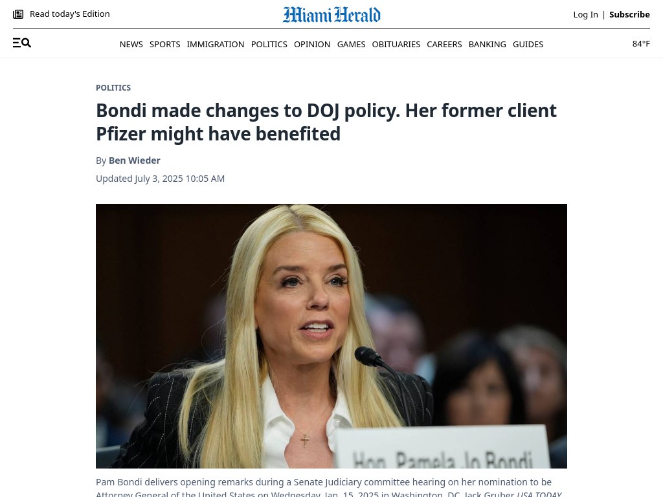Open the GAMES section
The height and width of the screenshot is (497, 663).
tap(351, 45)
